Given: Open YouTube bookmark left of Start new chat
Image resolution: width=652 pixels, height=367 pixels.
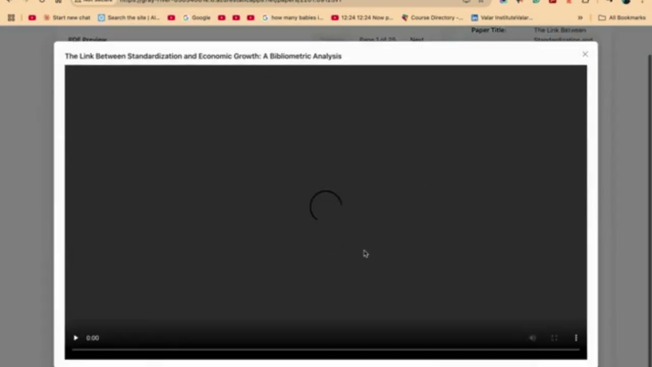Looking at the screenshot, I should click(32, 18).
